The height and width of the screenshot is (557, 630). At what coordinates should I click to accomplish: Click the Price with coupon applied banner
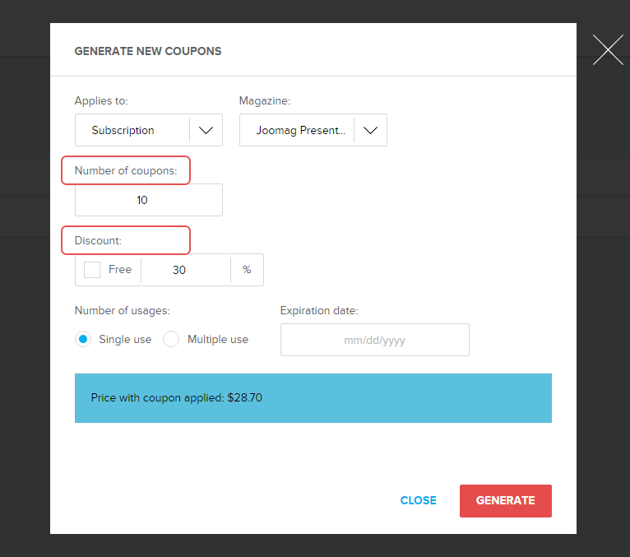click(313, 398)
